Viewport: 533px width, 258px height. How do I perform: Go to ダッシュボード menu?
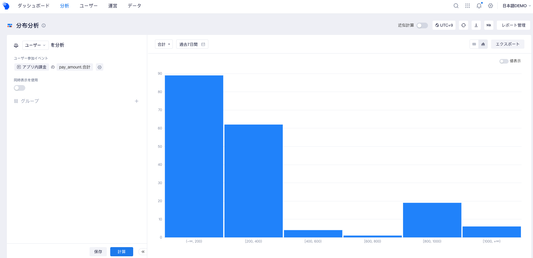(34, 6)
